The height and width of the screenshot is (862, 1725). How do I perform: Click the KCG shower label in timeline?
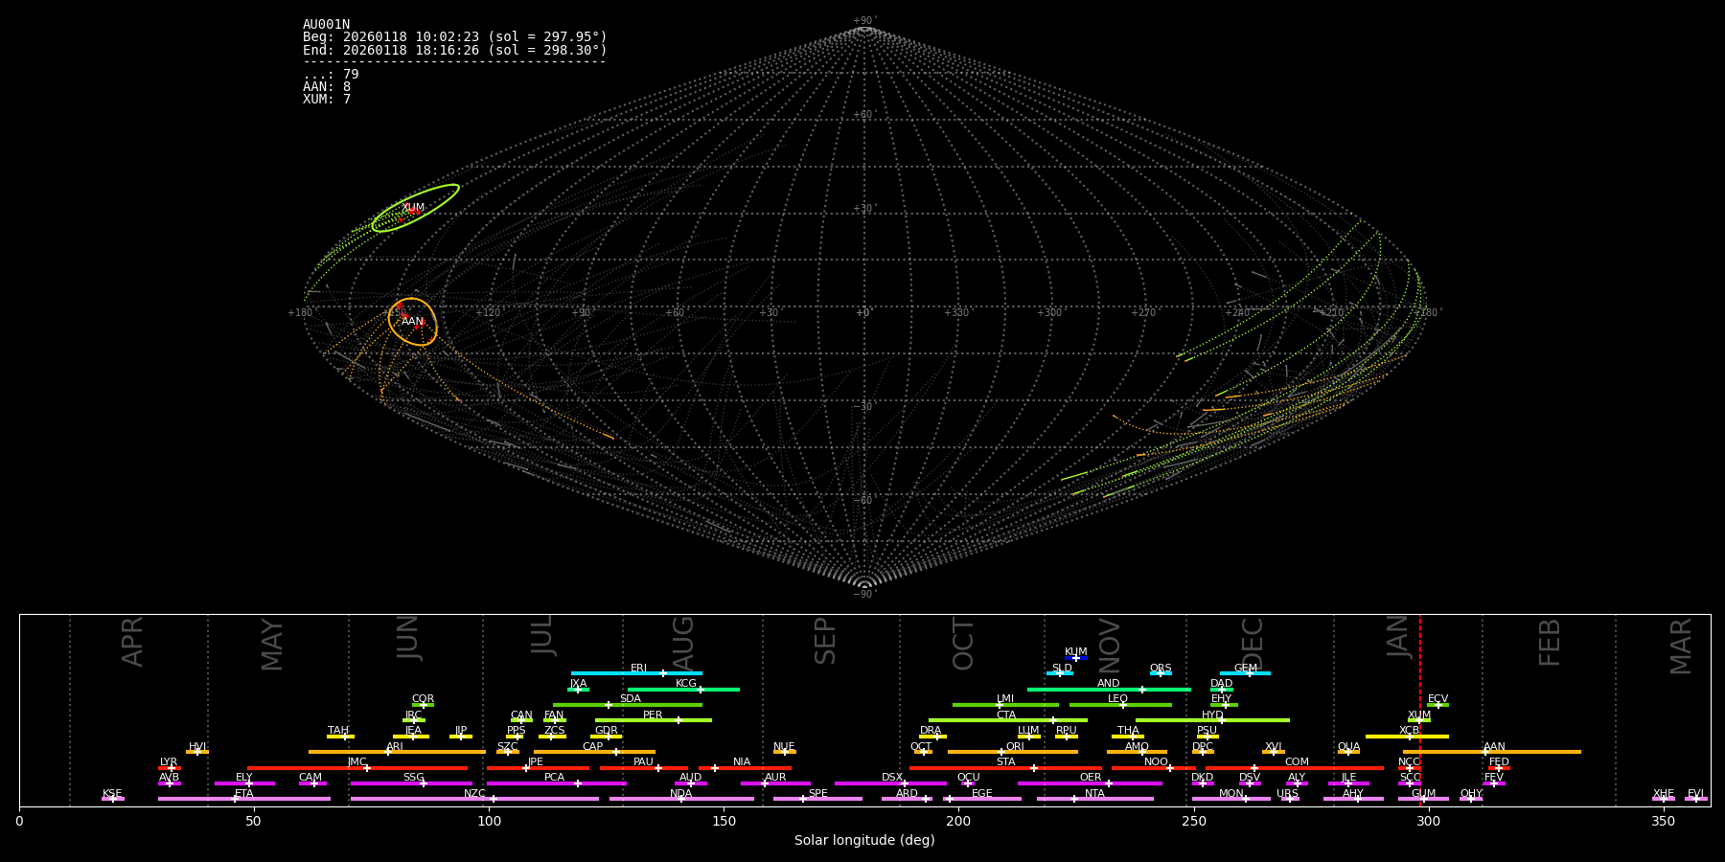pyautogui.click(x=686, y=684)
